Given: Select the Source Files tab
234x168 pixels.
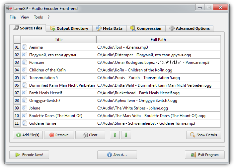Looking at the screenshot, I should 28,28.
